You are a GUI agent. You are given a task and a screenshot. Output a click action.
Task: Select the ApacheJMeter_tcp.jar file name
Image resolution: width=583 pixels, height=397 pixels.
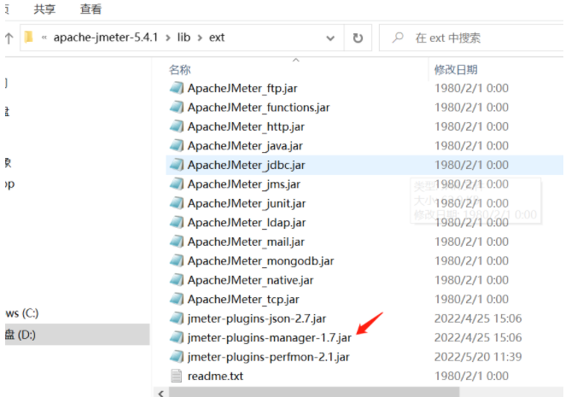pyautogui.click(x=243, y=300)
